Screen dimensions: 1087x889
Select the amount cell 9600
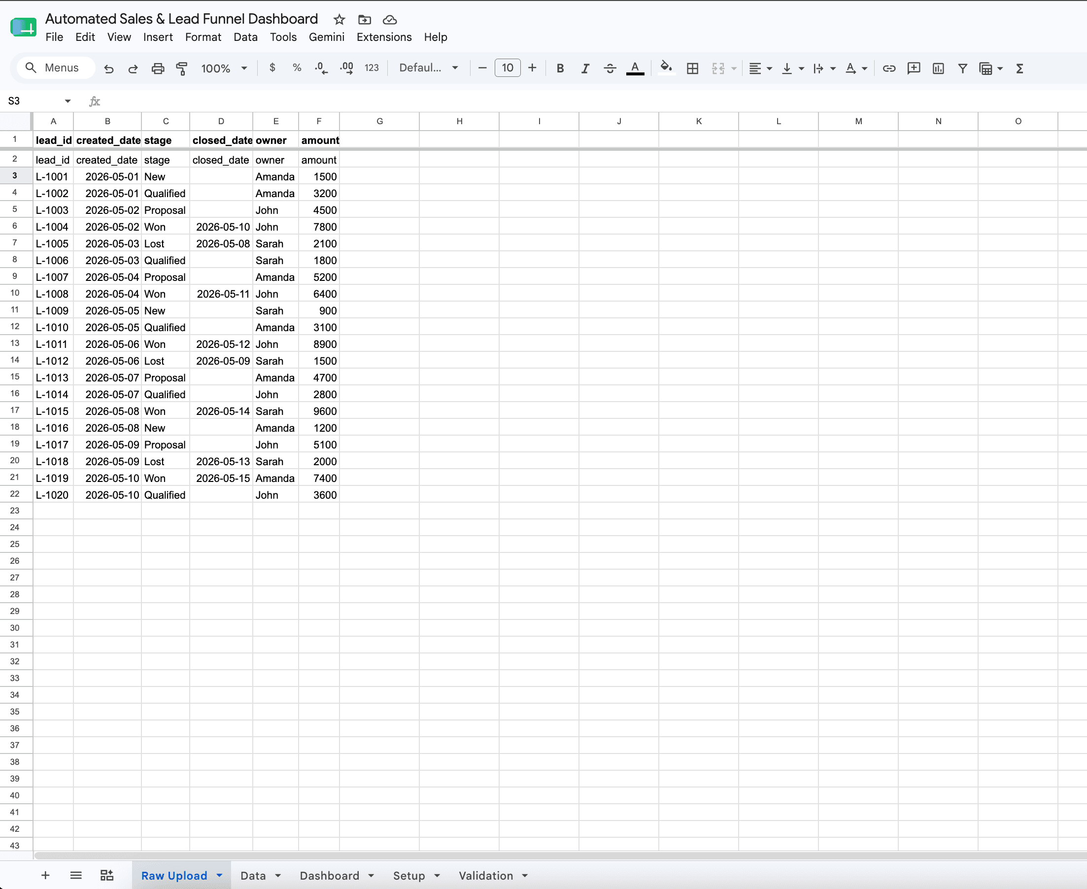(x=319, y=411)
